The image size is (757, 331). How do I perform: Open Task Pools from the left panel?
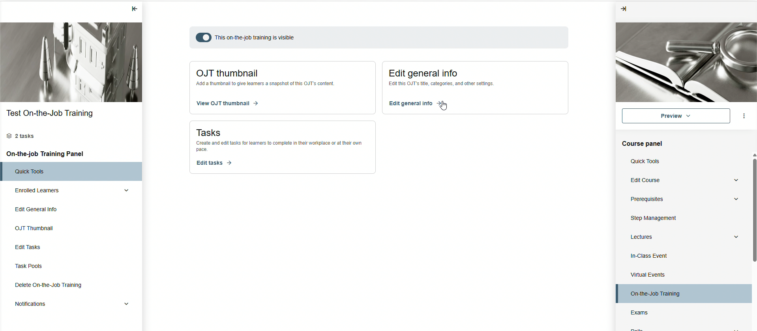click(28, 266)
